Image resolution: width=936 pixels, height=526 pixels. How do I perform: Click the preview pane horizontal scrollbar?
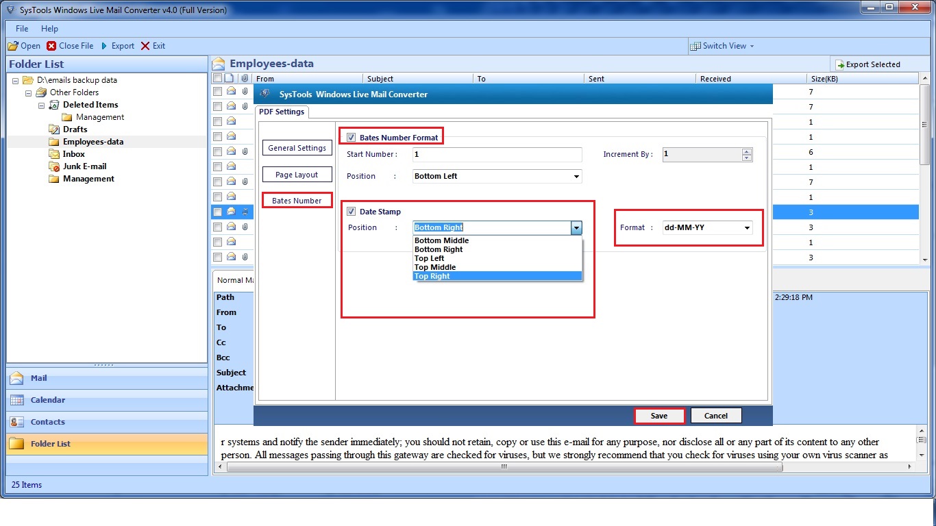point(504,466)
